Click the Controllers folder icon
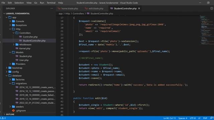The height and width of the screenshot is (120, 214). click(x=17, y=33)
